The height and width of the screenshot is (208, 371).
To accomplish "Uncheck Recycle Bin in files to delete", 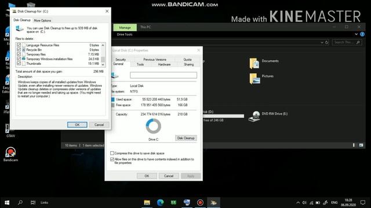I will point(19,50).
